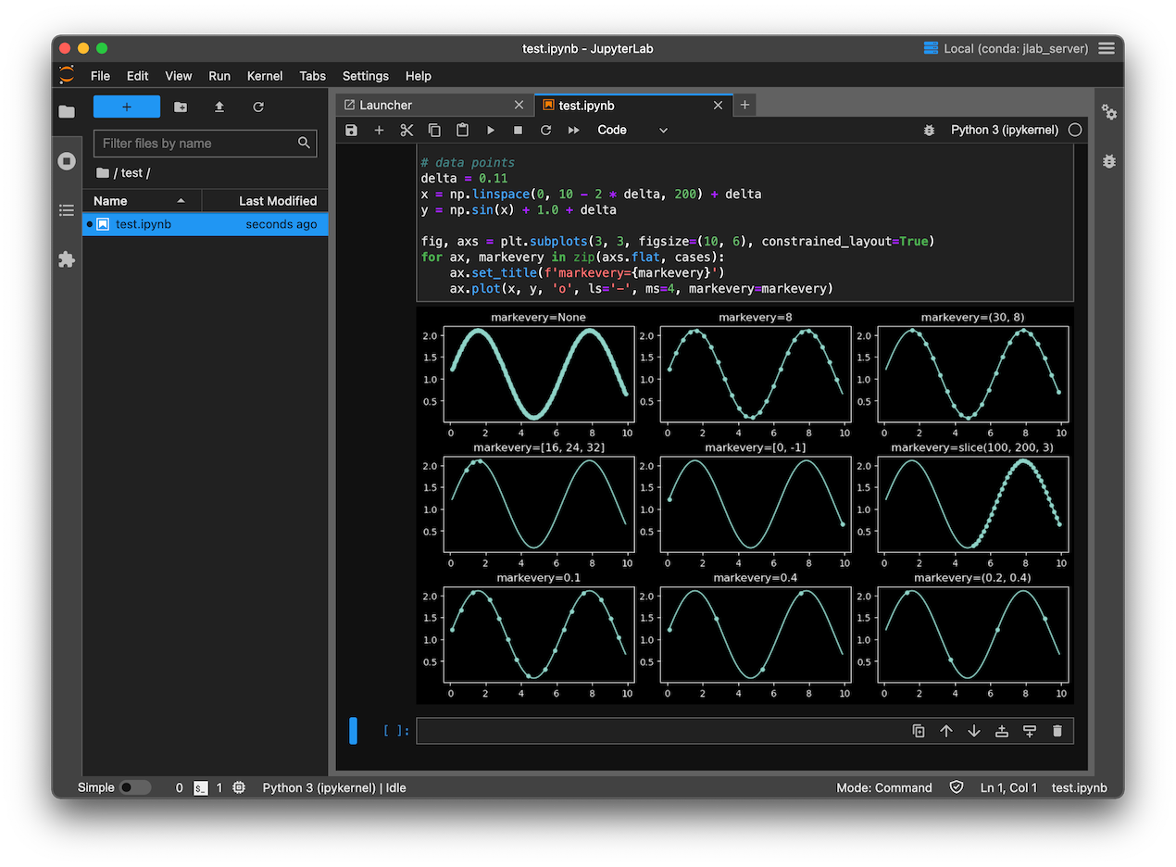The image size is (1176, 867).
Task: Click the Python 3 (ipykernel) kernel name
Action: tap(1004, 131)
